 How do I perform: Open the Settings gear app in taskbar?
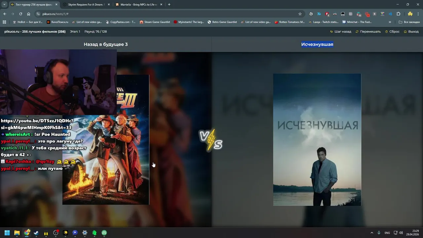[85, 233]
